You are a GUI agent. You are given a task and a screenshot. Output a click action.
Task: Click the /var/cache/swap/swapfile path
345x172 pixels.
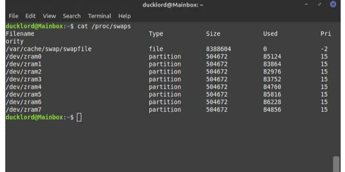48,49
